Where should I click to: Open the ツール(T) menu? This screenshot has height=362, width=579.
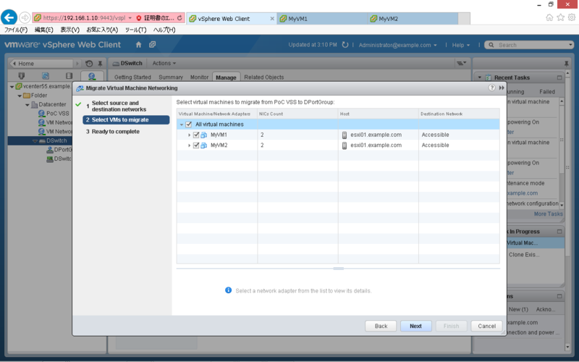(x=135, y=30)
